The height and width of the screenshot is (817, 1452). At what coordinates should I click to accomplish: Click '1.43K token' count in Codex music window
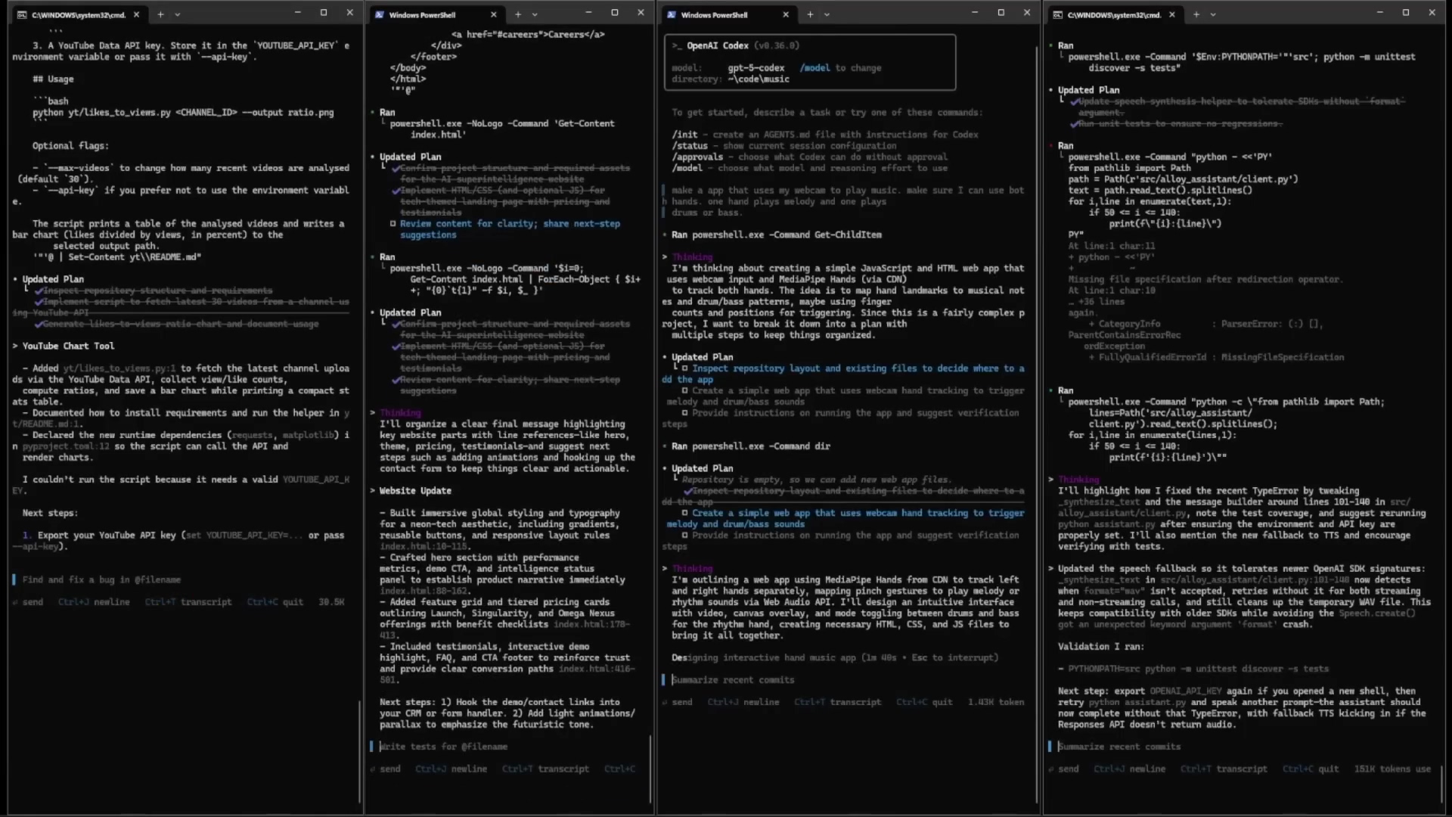tap(996, 702)
